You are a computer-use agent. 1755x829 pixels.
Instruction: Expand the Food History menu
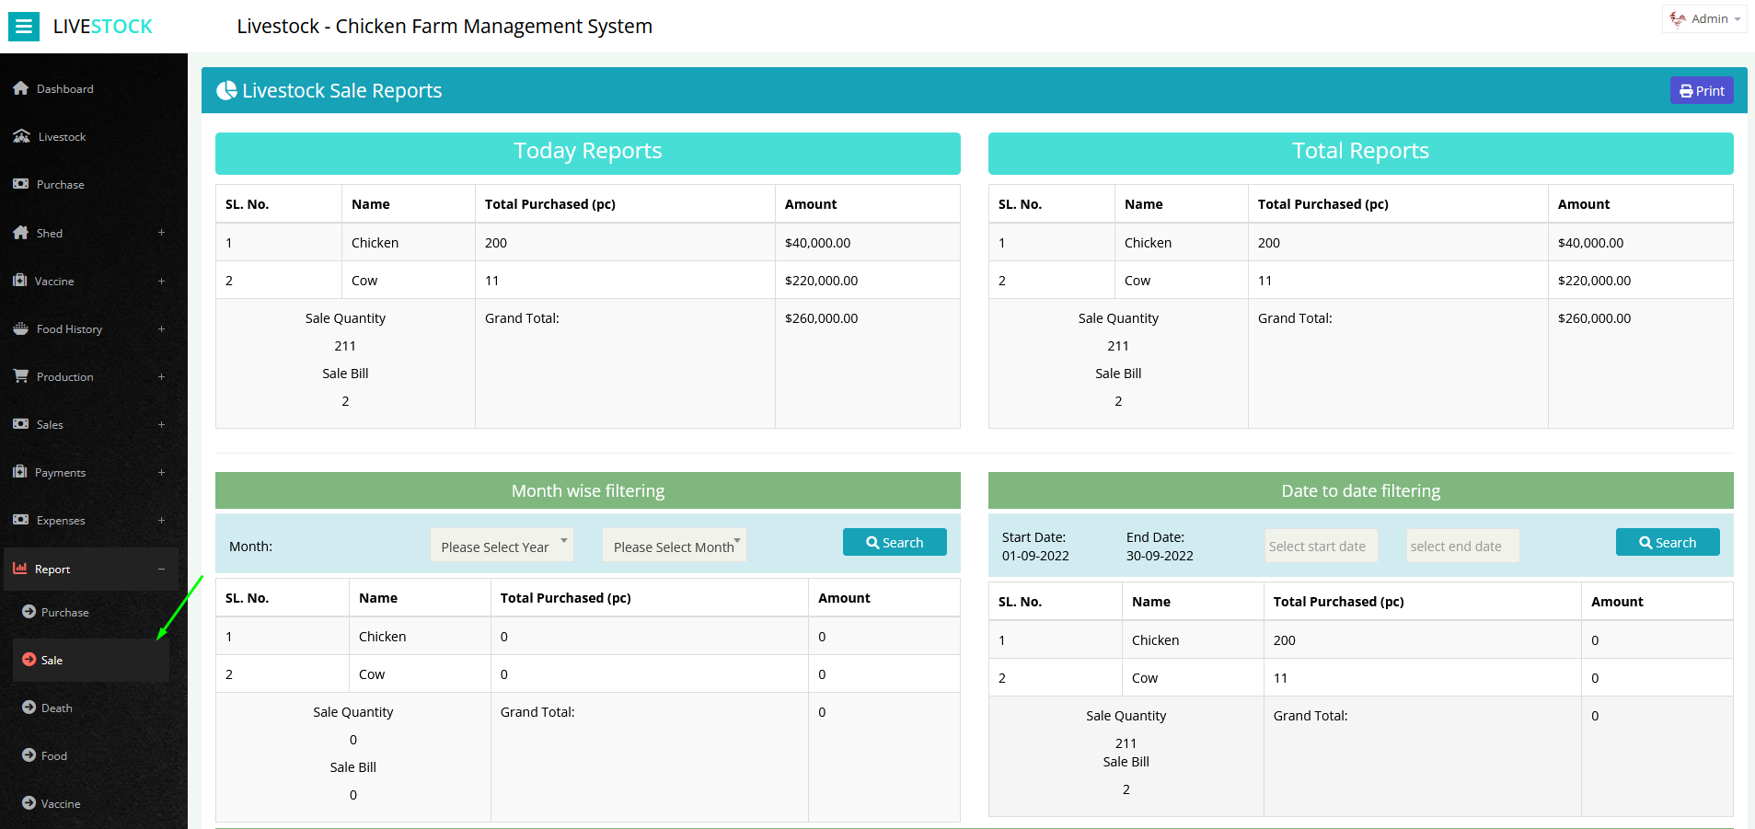(x=161, y=328)
